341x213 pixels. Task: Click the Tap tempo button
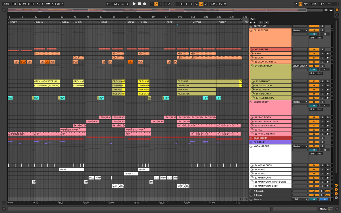14,4
